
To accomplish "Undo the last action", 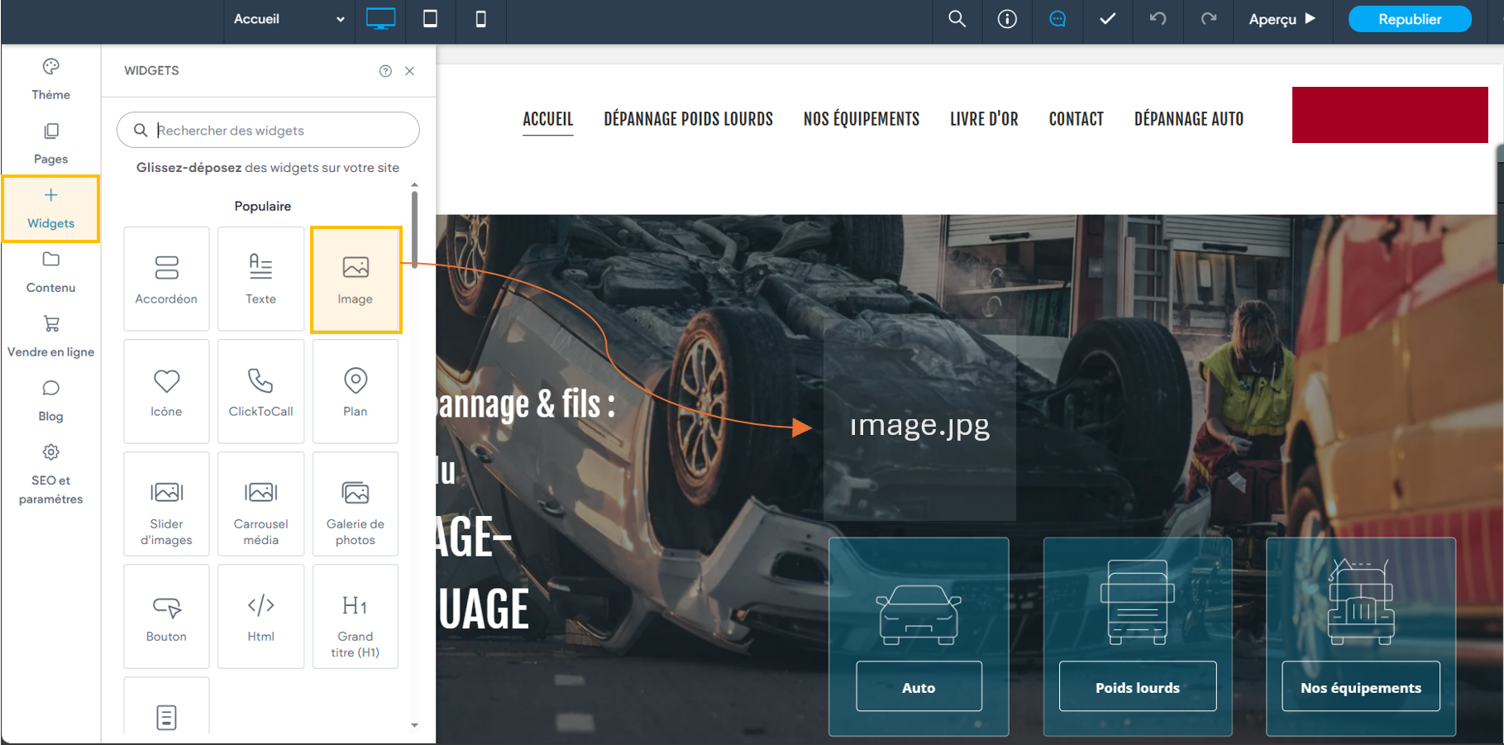I will (1158, 18).
